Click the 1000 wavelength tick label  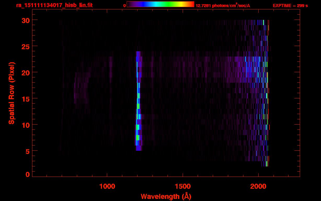pos(107,186)
